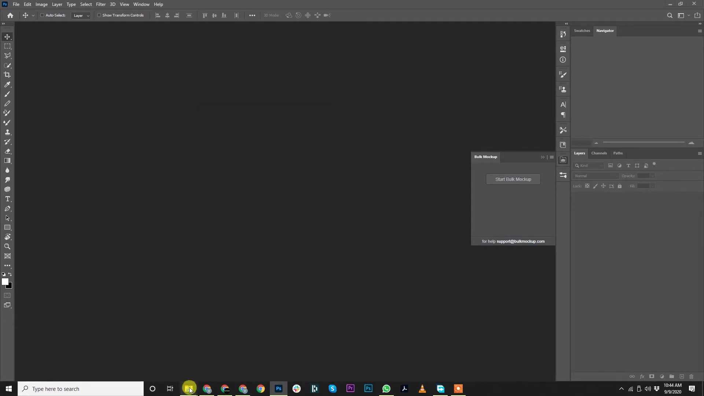Click the support@bulkmockup.com help link
This screenshot has height=396, width=704.
click(x=520, y=241)
